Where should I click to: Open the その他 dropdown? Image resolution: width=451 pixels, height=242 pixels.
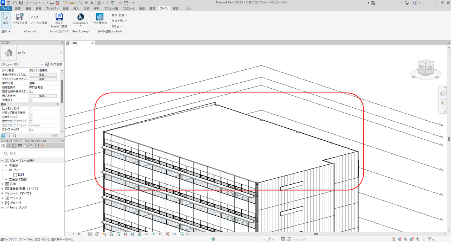117,26
